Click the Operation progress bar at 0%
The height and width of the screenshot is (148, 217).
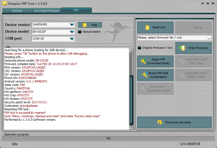click(x=108, y=138)
